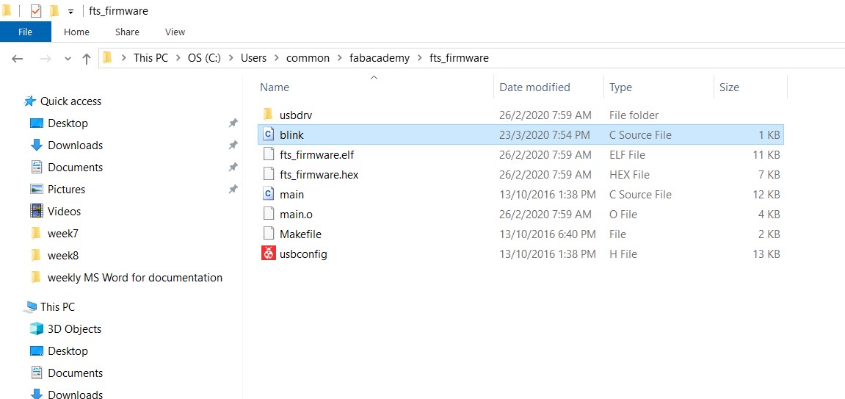Expand chevron after This PC breadcrumb

(178, 58)
